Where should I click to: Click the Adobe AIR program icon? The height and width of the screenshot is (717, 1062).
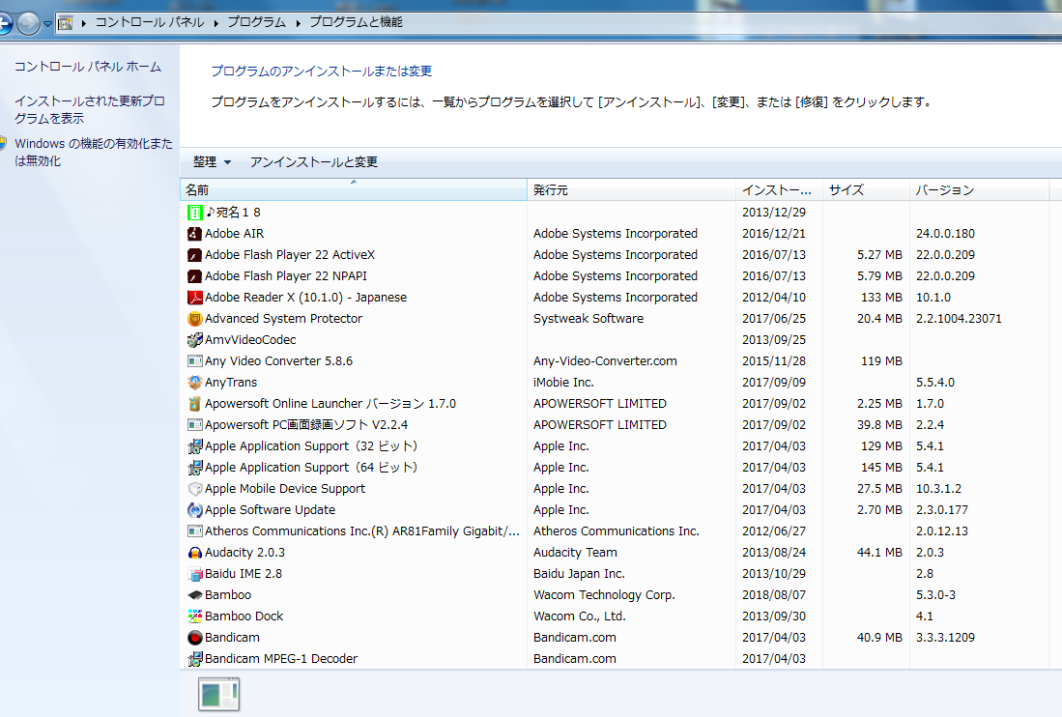click(194, 234)
